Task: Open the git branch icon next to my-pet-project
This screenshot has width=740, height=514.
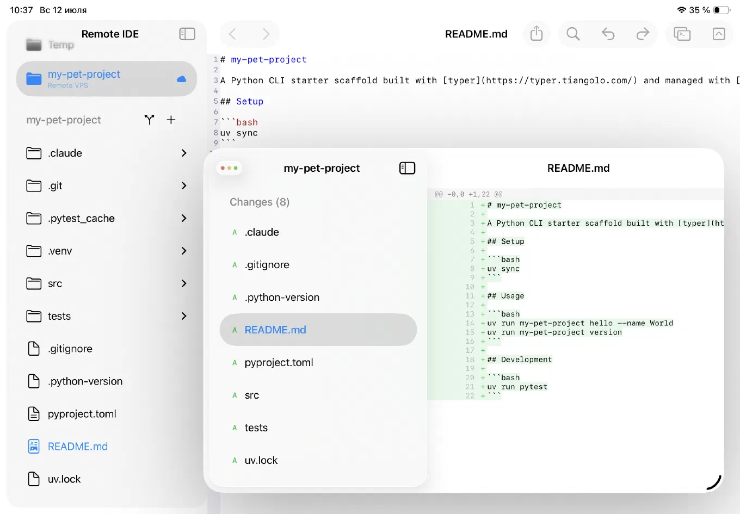Action: [x=149, y=120]
